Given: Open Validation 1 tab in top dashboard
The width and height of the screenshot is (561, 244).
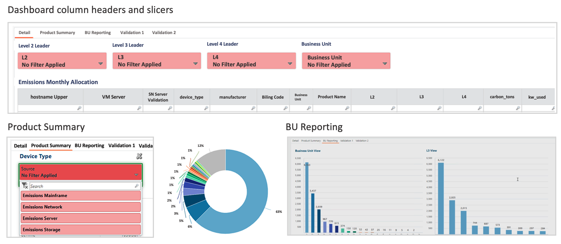Looking at the screenshot, I should click(132, 33).
